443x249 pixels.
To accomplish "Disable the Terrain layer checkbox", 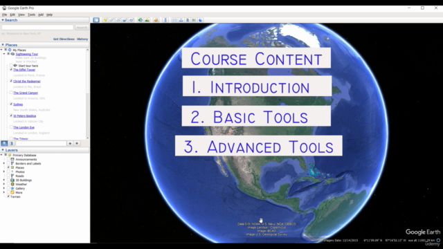I will tap(8, 196).
